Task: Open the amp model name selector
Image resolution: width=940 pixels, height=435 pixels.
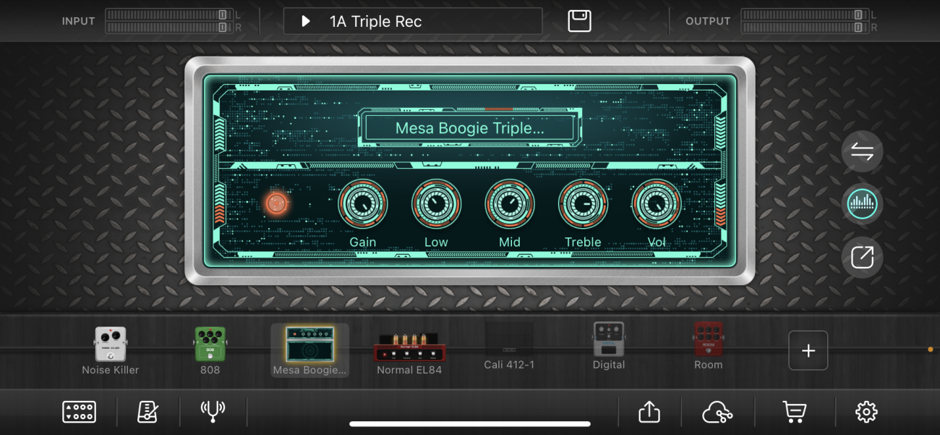Action: point(469,127)
